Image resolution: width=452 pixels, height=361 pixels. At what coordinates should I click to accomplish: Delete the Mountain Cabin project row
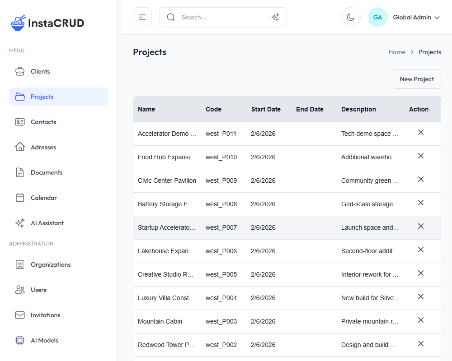[420, 320]
